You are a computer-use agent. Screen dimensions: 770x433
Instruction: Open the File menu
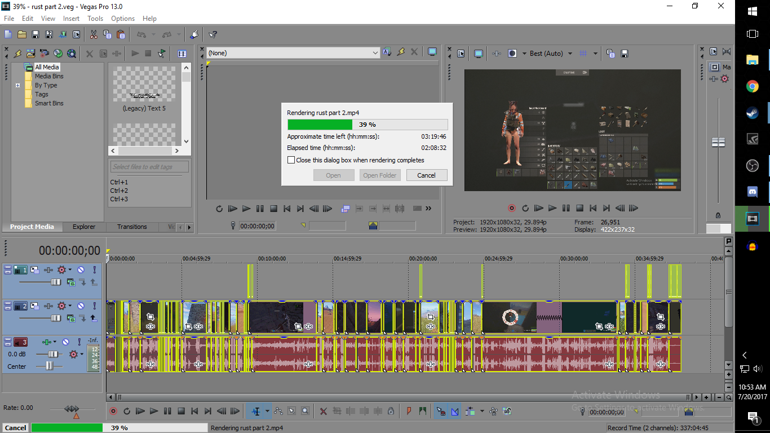point(9,19)
